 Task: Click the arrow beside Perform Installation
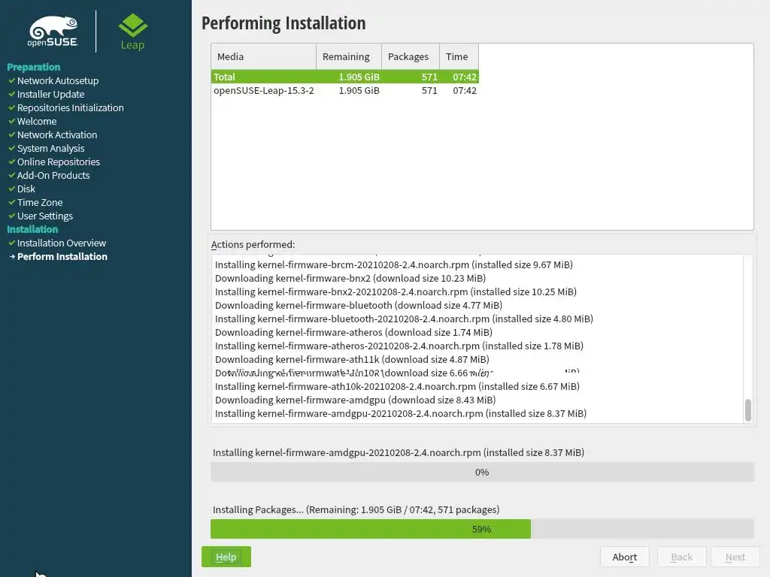click(12, 256)
